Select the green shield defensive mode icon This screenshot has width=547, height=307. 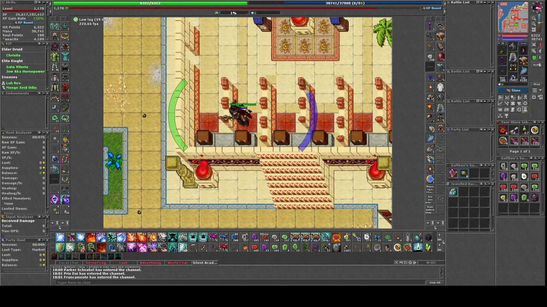pyautogui.click(x=534, y=58)
